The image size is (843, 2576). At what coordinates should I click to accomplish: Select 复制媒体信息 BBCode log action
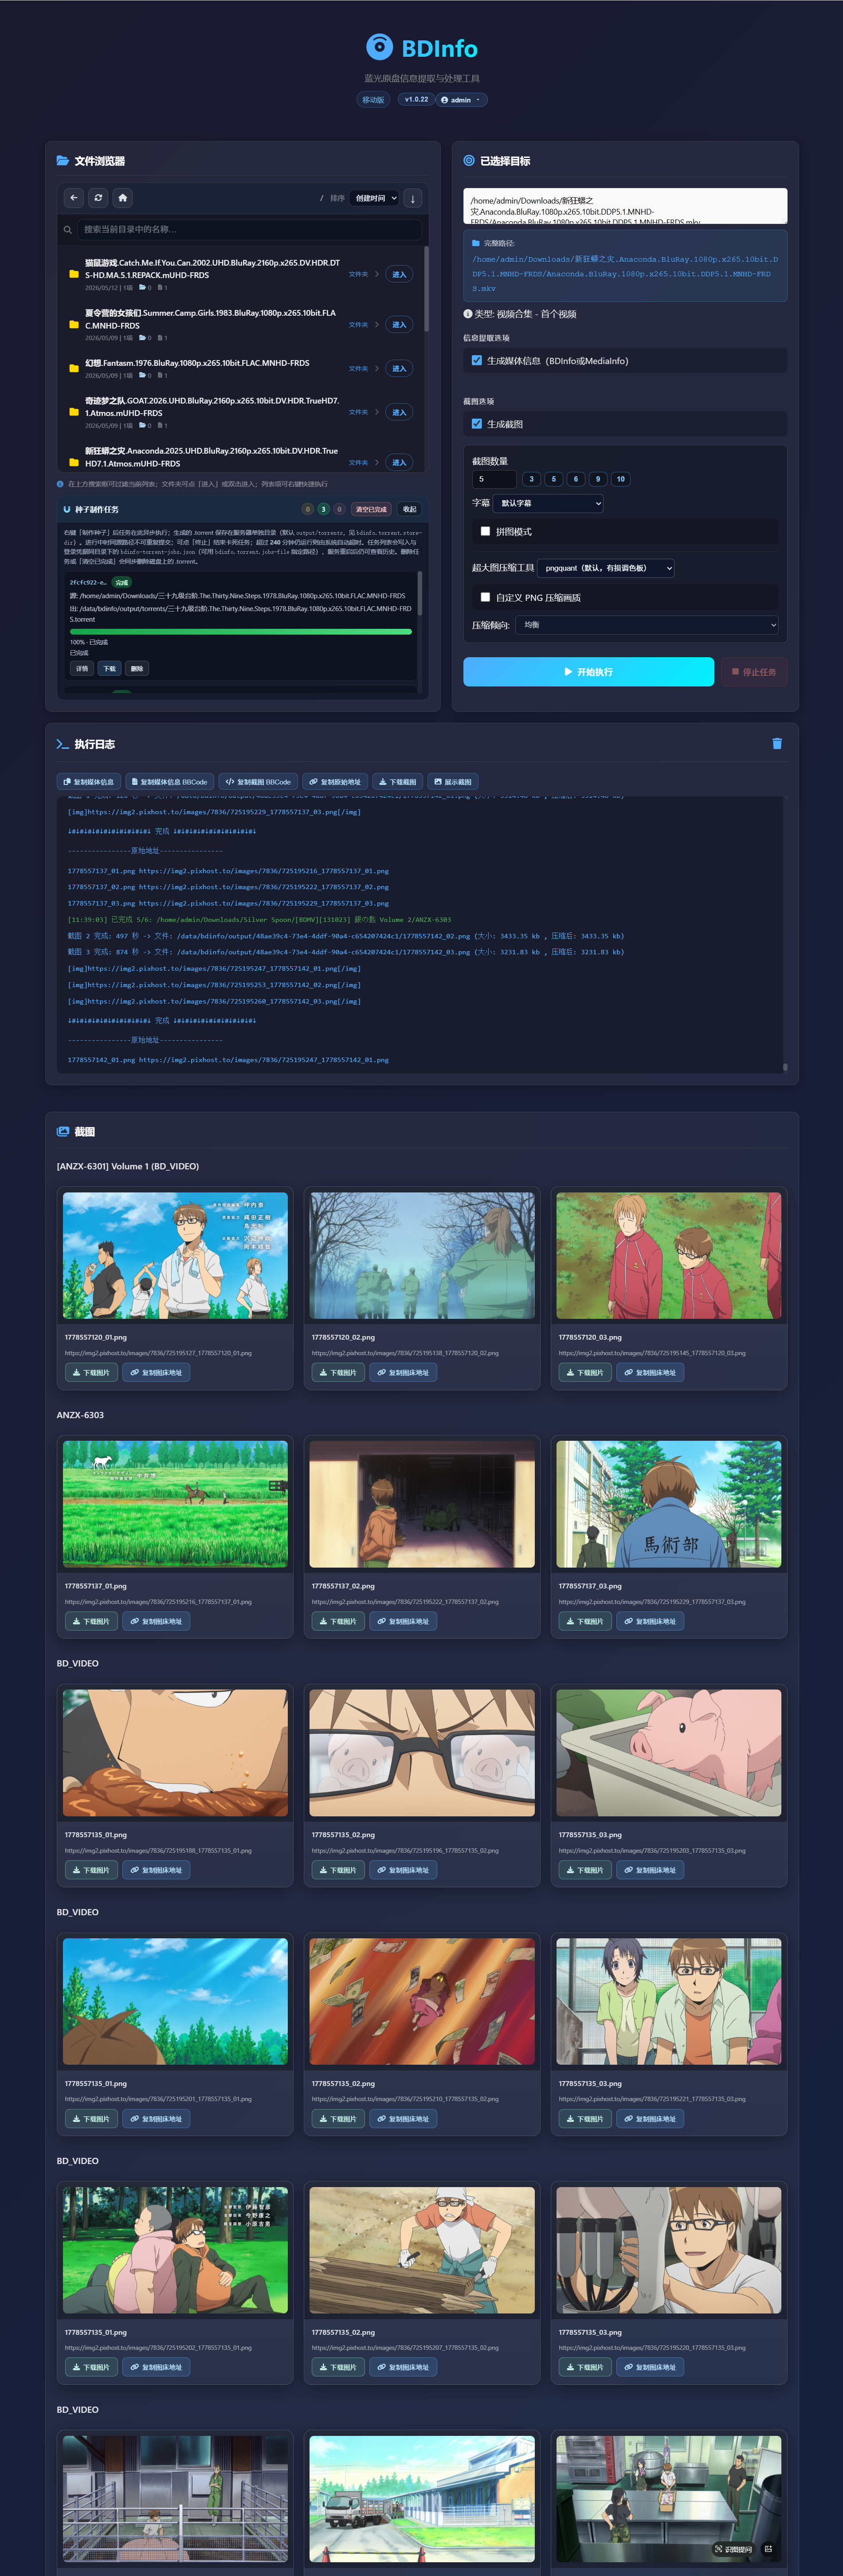(x=169, y=782)
